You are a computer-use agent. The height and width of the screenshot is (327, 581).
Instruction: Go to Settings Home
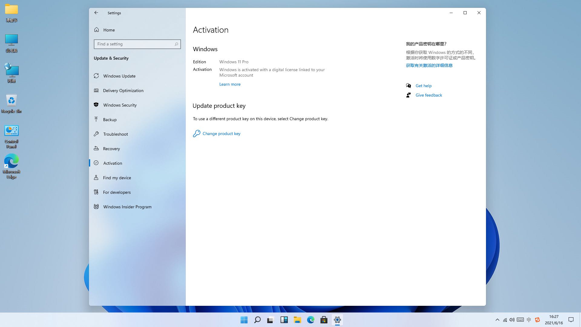pos(109,30)
